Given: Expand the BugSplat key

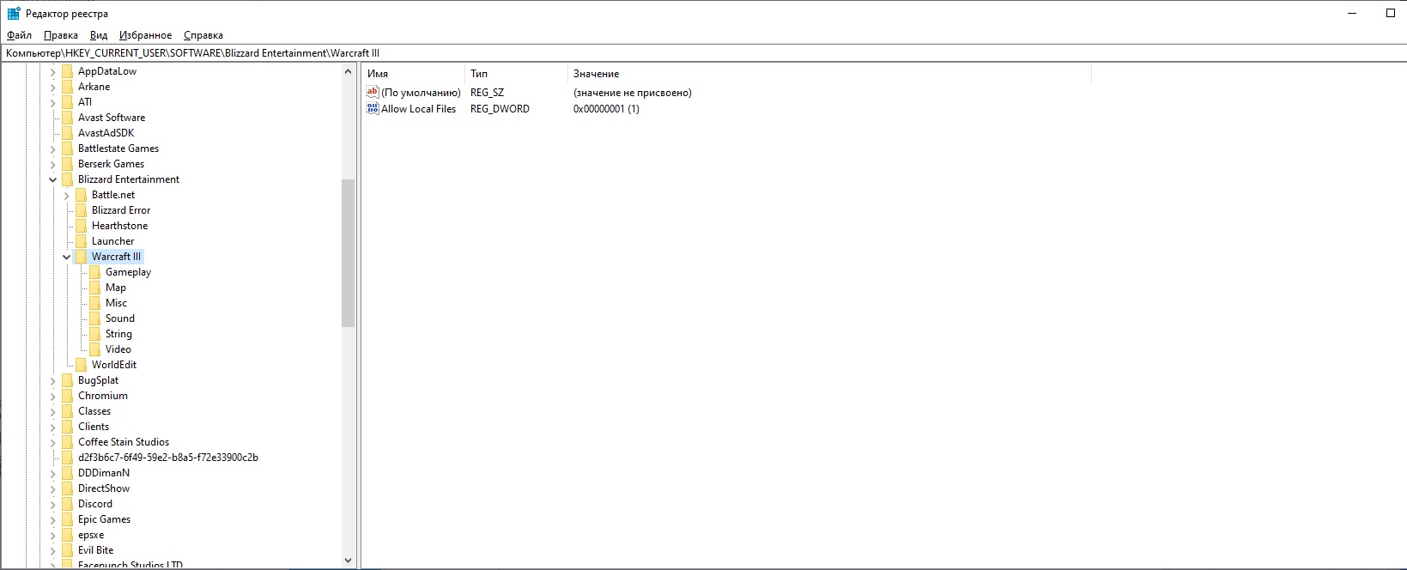Looking at the screenshot, I should pyautogui.click(x=53, y=380).
